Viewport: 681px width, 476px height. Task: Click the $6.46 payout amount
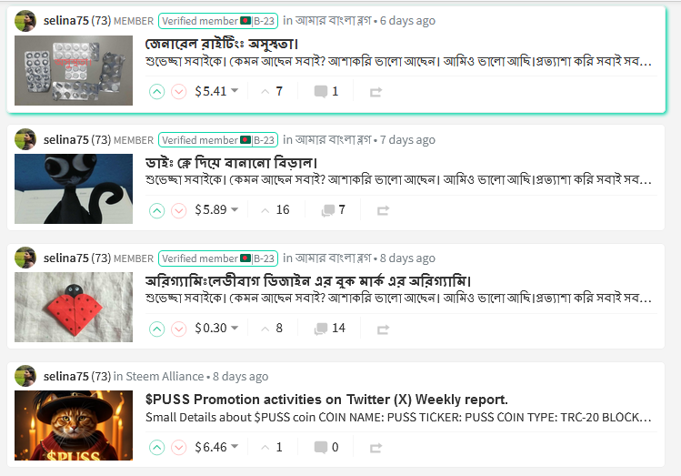tap(211, 447)
